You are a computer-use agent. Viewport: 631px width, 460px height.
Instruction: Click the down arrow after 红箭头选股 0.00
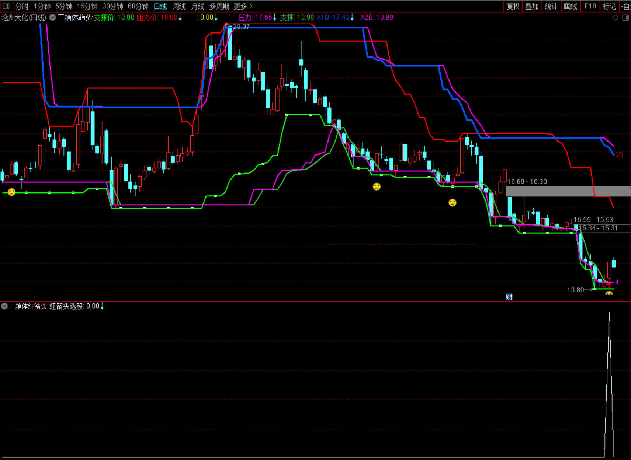tap(102, 306)
